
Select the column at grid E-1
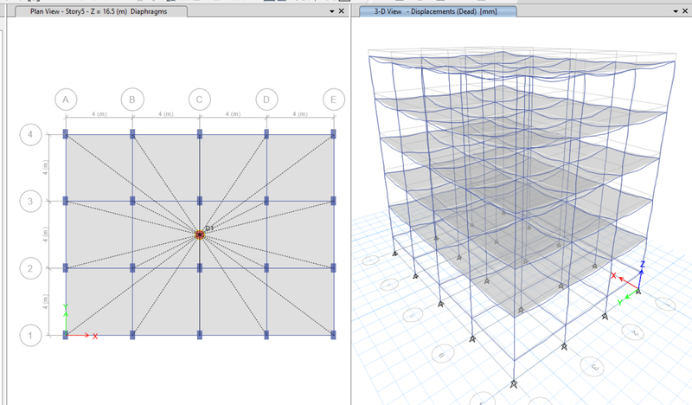tap(333, 335)
